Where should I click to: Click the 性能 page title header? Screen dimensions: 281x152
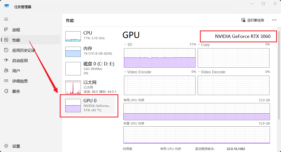(70, 21)
